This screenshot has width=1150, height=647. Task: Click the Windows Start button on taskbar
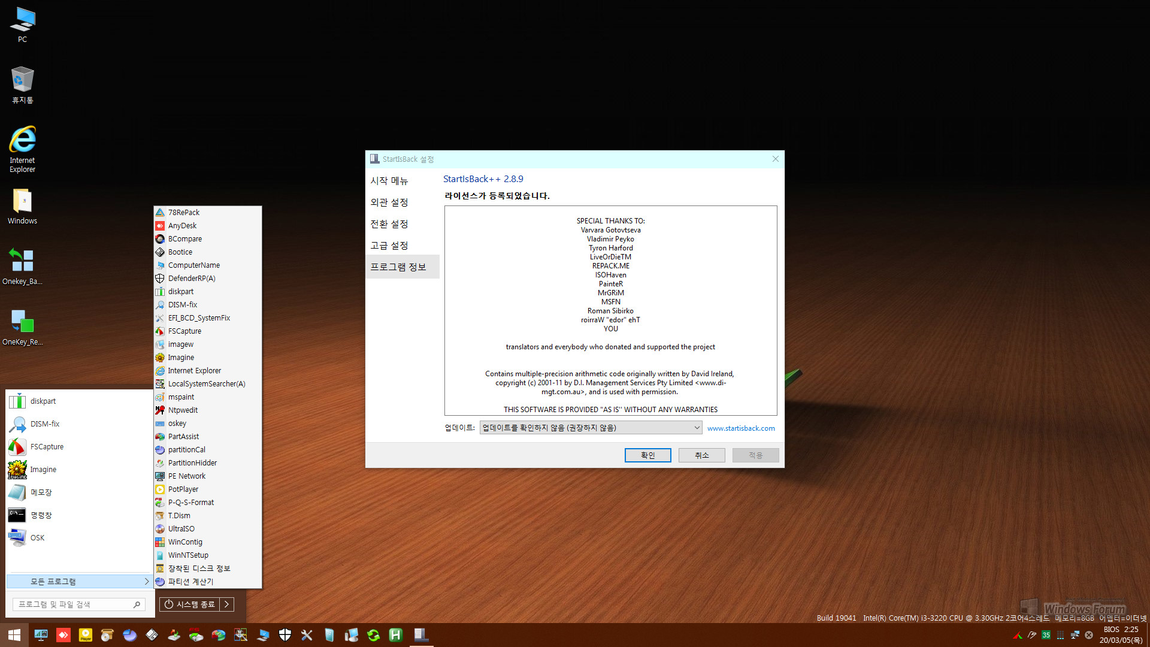coord(14,635)
